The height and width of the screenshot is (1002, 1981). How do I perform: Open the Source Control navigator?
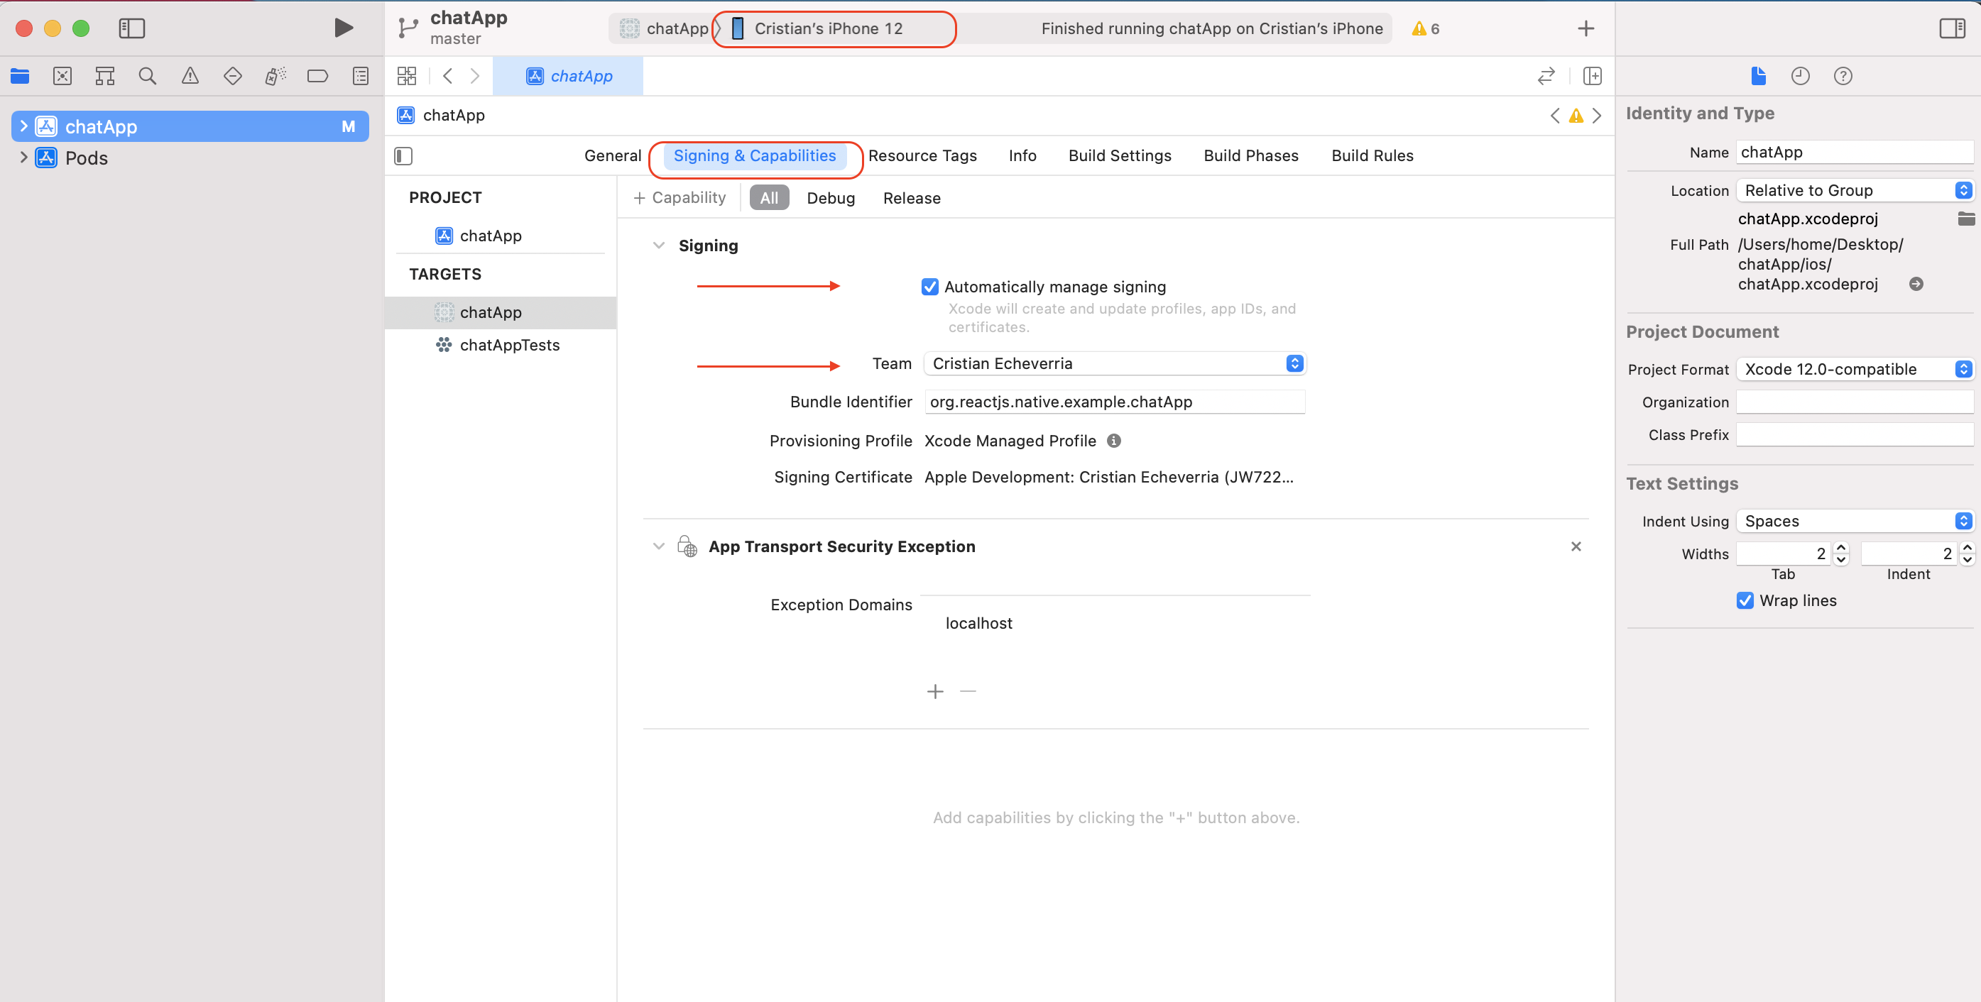click(62, 75)
